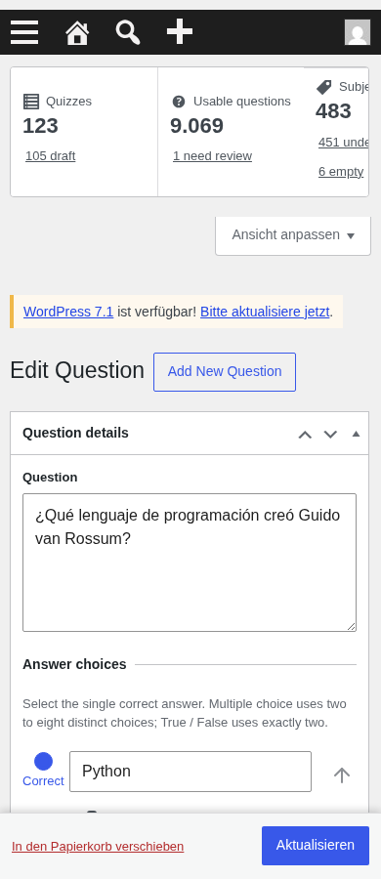Click the Question details panel title
This screenshot has width=381, height=879.
(x=76, y=433)
